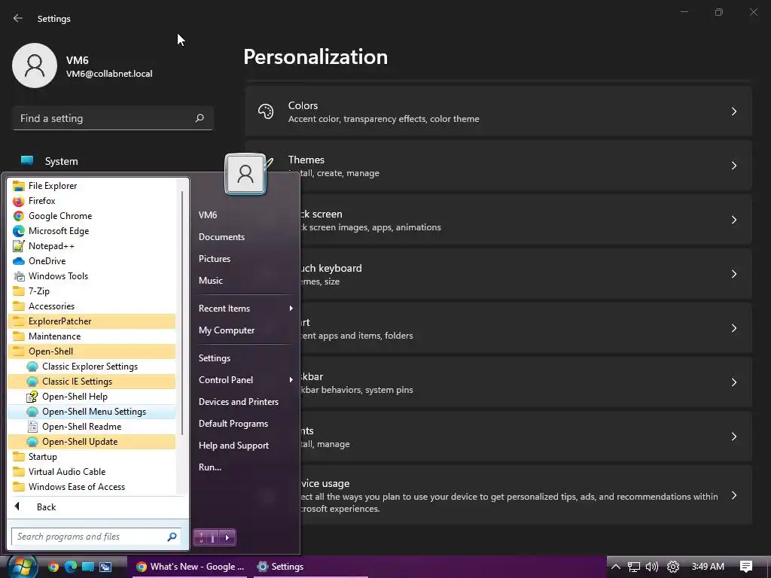The height and width of the screenshot is (578, 771).
Task: Click the gear icon in system tray
Action: pyautogui.click(x=672, y=567)
